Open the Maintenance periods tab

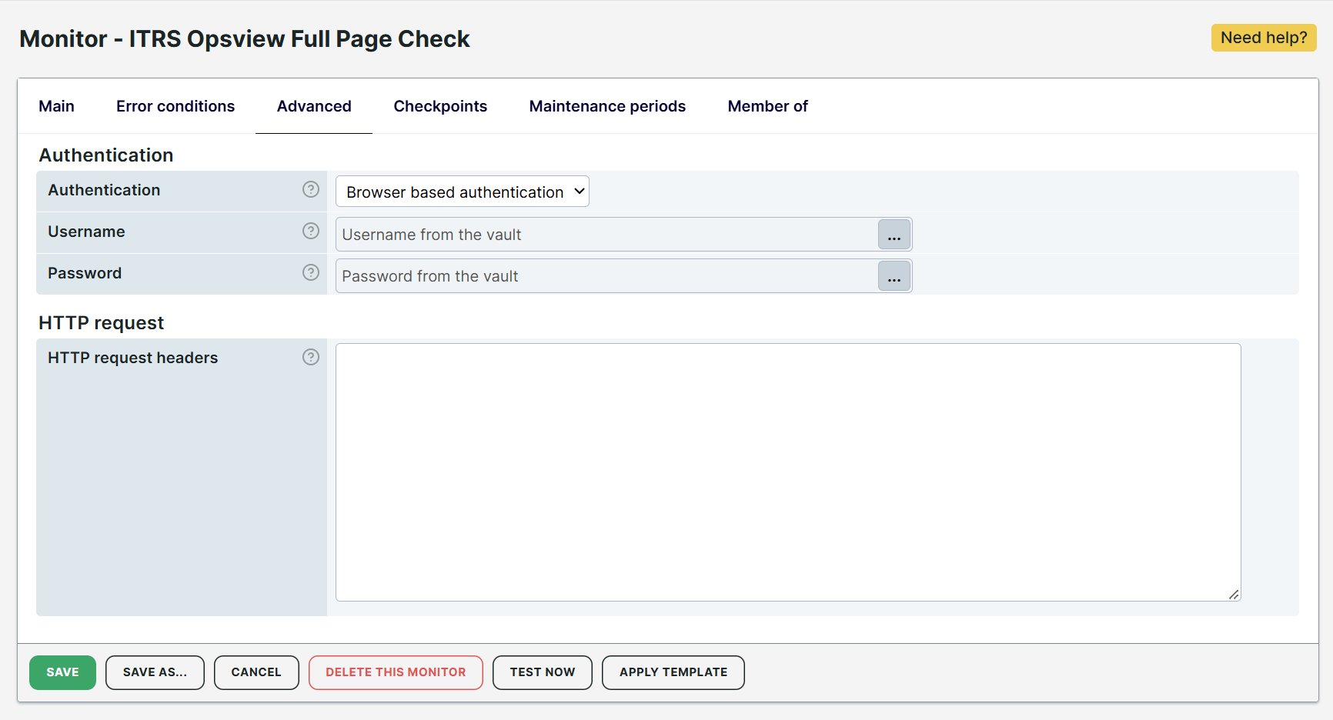(607, 106)
